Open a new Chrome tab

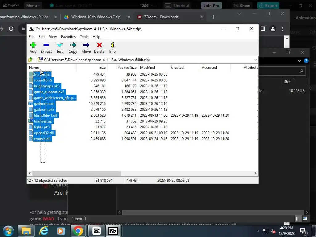pos(213,17)
